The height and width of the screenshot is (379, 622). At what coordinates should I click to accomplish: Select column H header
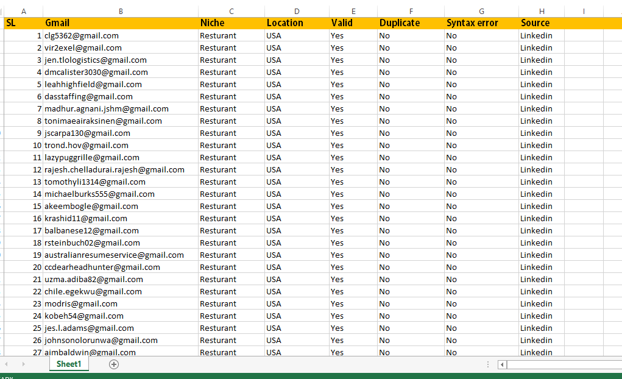[x=541, y=11]
